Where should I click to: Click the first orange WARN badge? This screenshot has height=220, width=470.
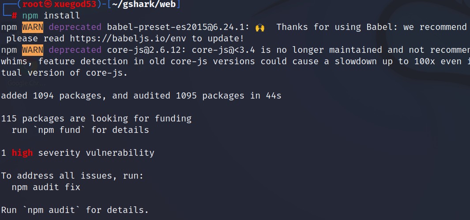33,27
